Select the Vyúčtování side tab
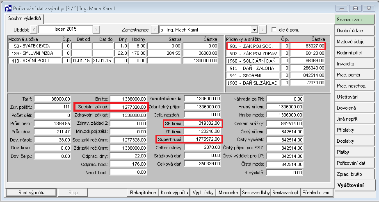This screenshot has height=202, width=379. point(354,185)
